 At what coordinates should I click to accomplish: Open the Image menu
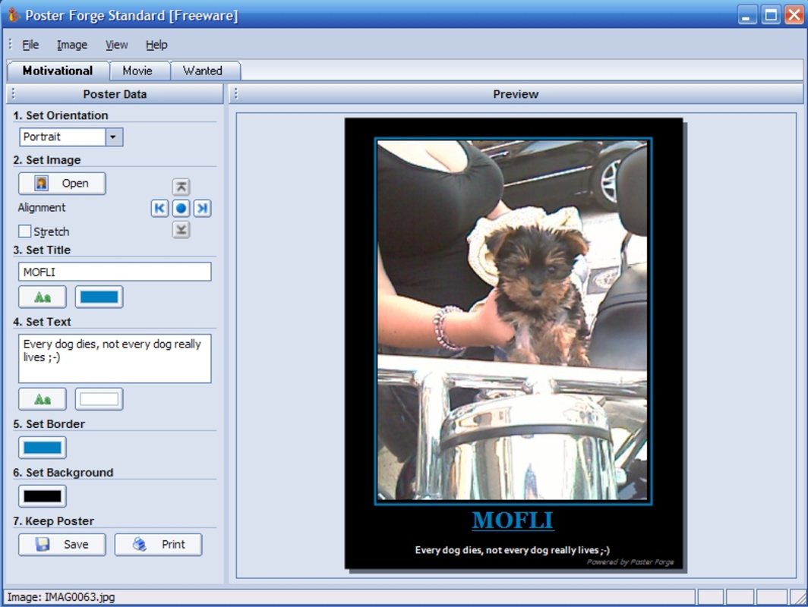click(x=71, y=44)
